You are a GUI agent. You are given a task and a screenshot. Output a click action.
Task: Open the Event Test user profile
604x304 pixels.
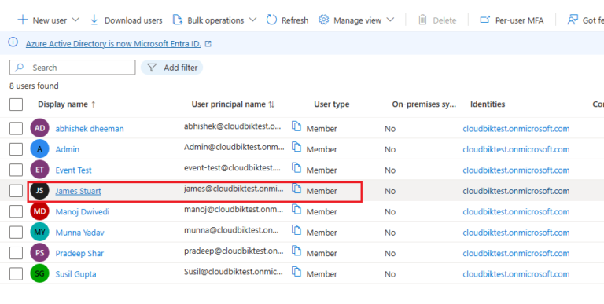74,170
